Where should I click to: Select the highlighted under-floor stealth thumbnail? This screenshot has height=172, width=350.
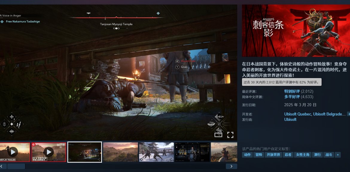point(85,152)
